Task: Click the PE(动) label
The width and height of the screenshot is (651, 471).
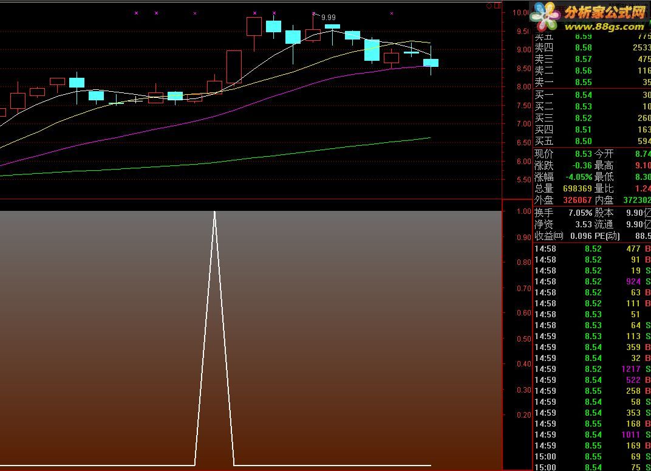Action: tap(607, 236)
